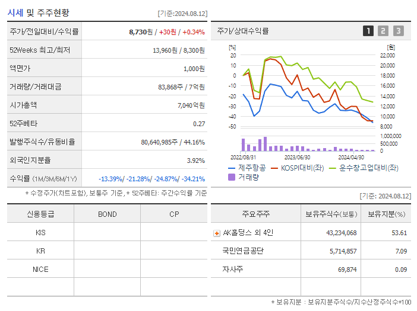Click the 1,000,000 volume axis label
Image resolution: width=417 pixels, height=311 pixels.
[391, 136]
